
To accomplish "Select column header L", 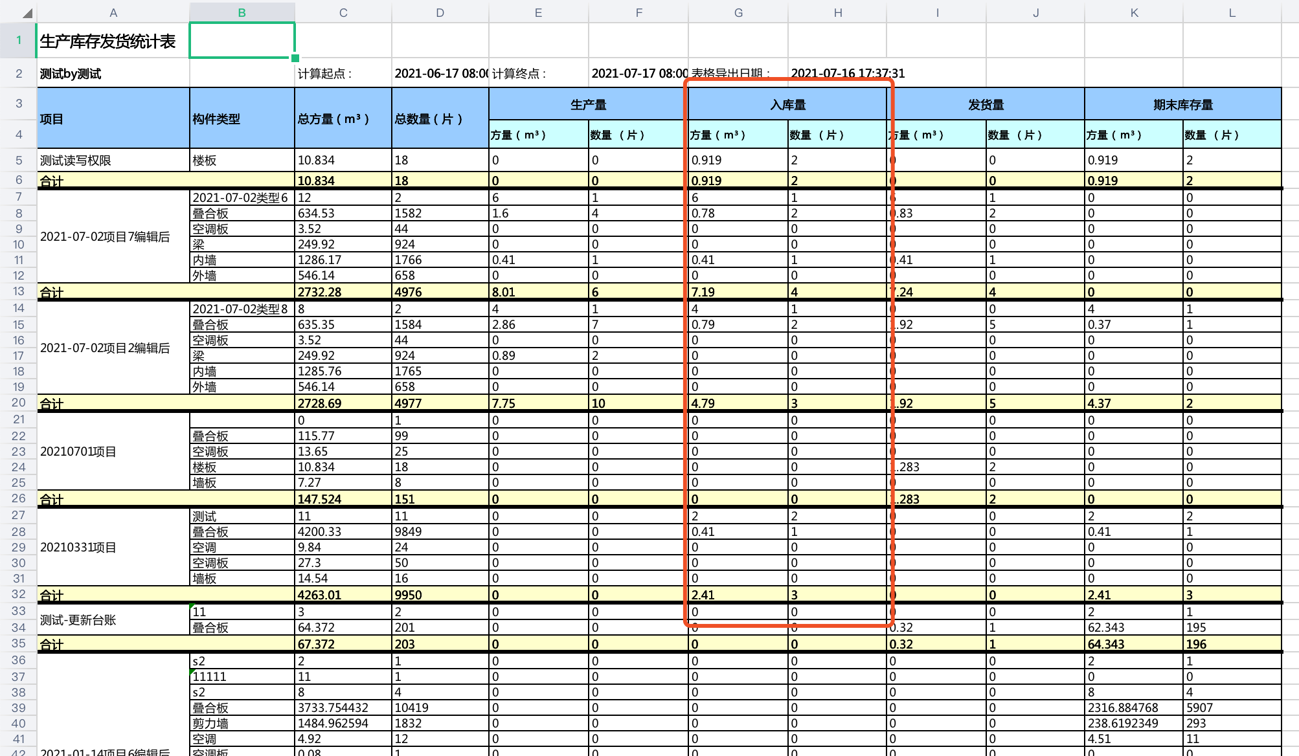I will 1232,12.
